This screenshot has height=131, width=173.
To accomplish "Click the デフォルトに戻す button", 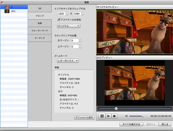I will pyautogui.click(x=84, y=117).
